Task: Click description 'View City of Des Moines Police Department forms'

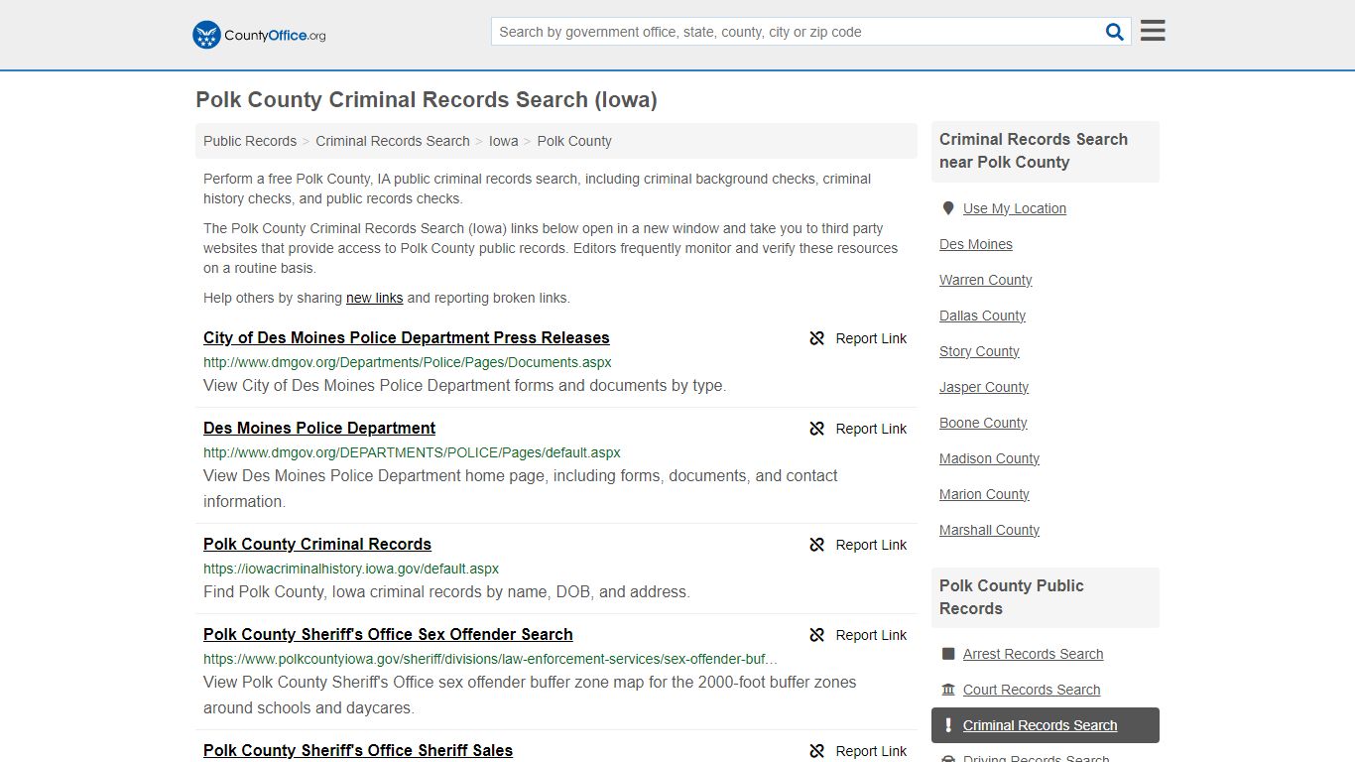Action: coord(465,386)
